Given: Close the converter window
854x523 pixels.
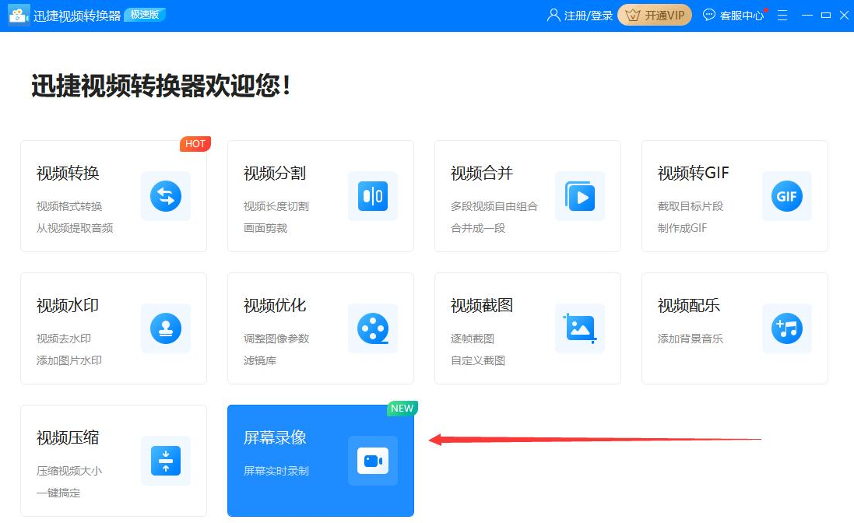Looking at the screenshot, I should tap(844, 16).
